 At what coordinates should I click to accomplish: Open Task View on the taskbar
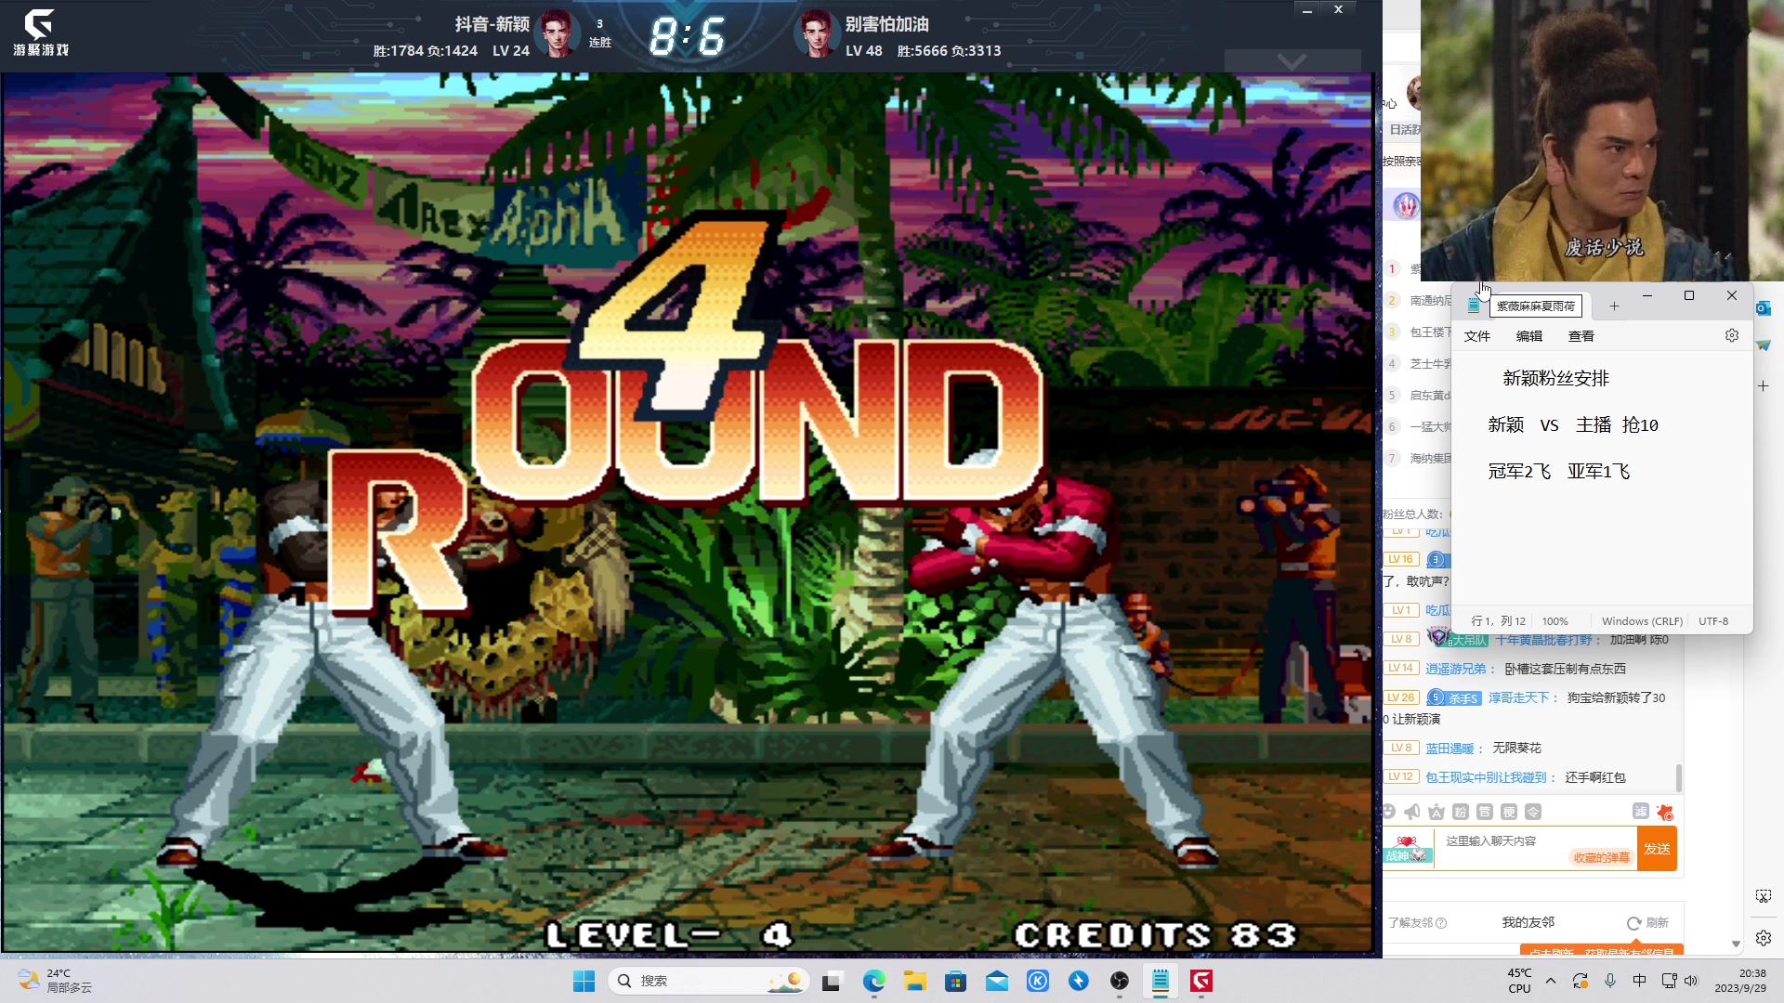pyautogui.click(x=832, y=981)
